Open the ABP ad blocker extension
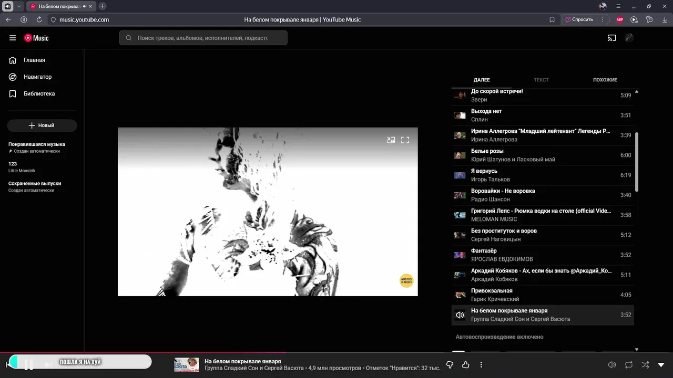Viewport: 673px width, 378px height. 619,19
